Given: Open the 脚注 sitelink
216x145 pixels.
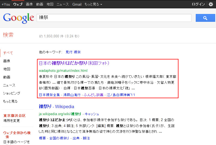Looking at the screenshot, I should point(86,138).
